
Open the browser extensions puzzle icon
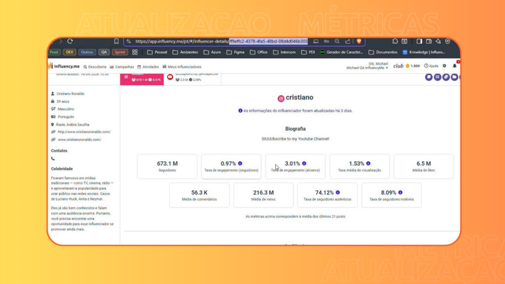395,41
